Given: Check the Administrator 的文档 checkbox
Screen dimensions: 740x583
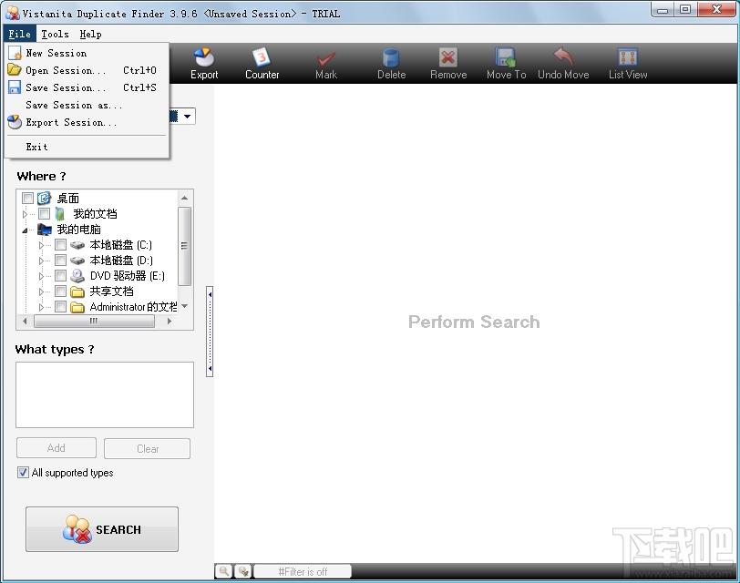Looking at the screenshot, I should pyautogui.click(x=60, y=307).
